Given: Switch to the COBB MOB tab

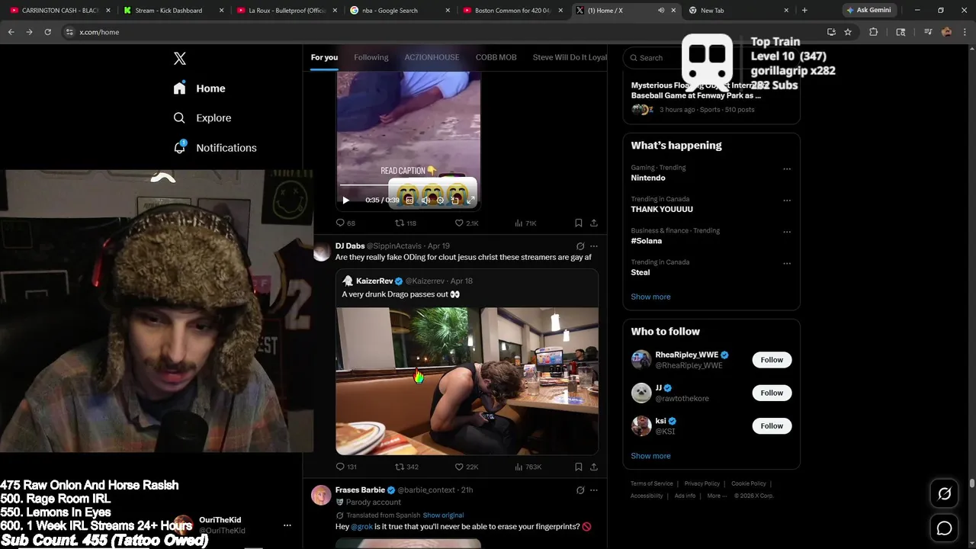Looking at the screenshot, I should pyautogui.click(x=496, y=57).
